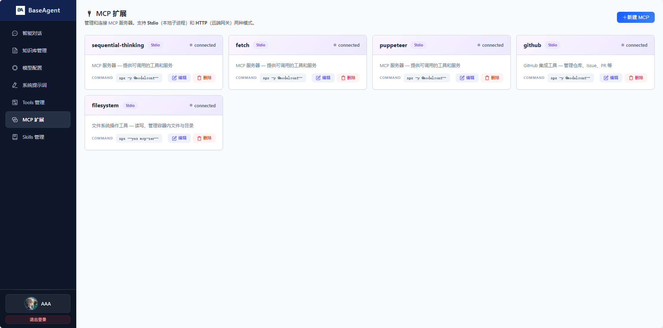Viewport: 663px width, 328px height.
Task: Click the puppeteer card title
Action: point(393,45)
